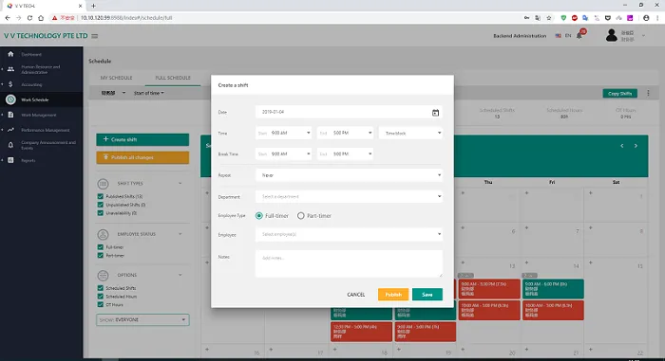This screenshot has height=361, width=665.
Task: Click the Work Schedule clock icon
Action: (x=10, y=99)
